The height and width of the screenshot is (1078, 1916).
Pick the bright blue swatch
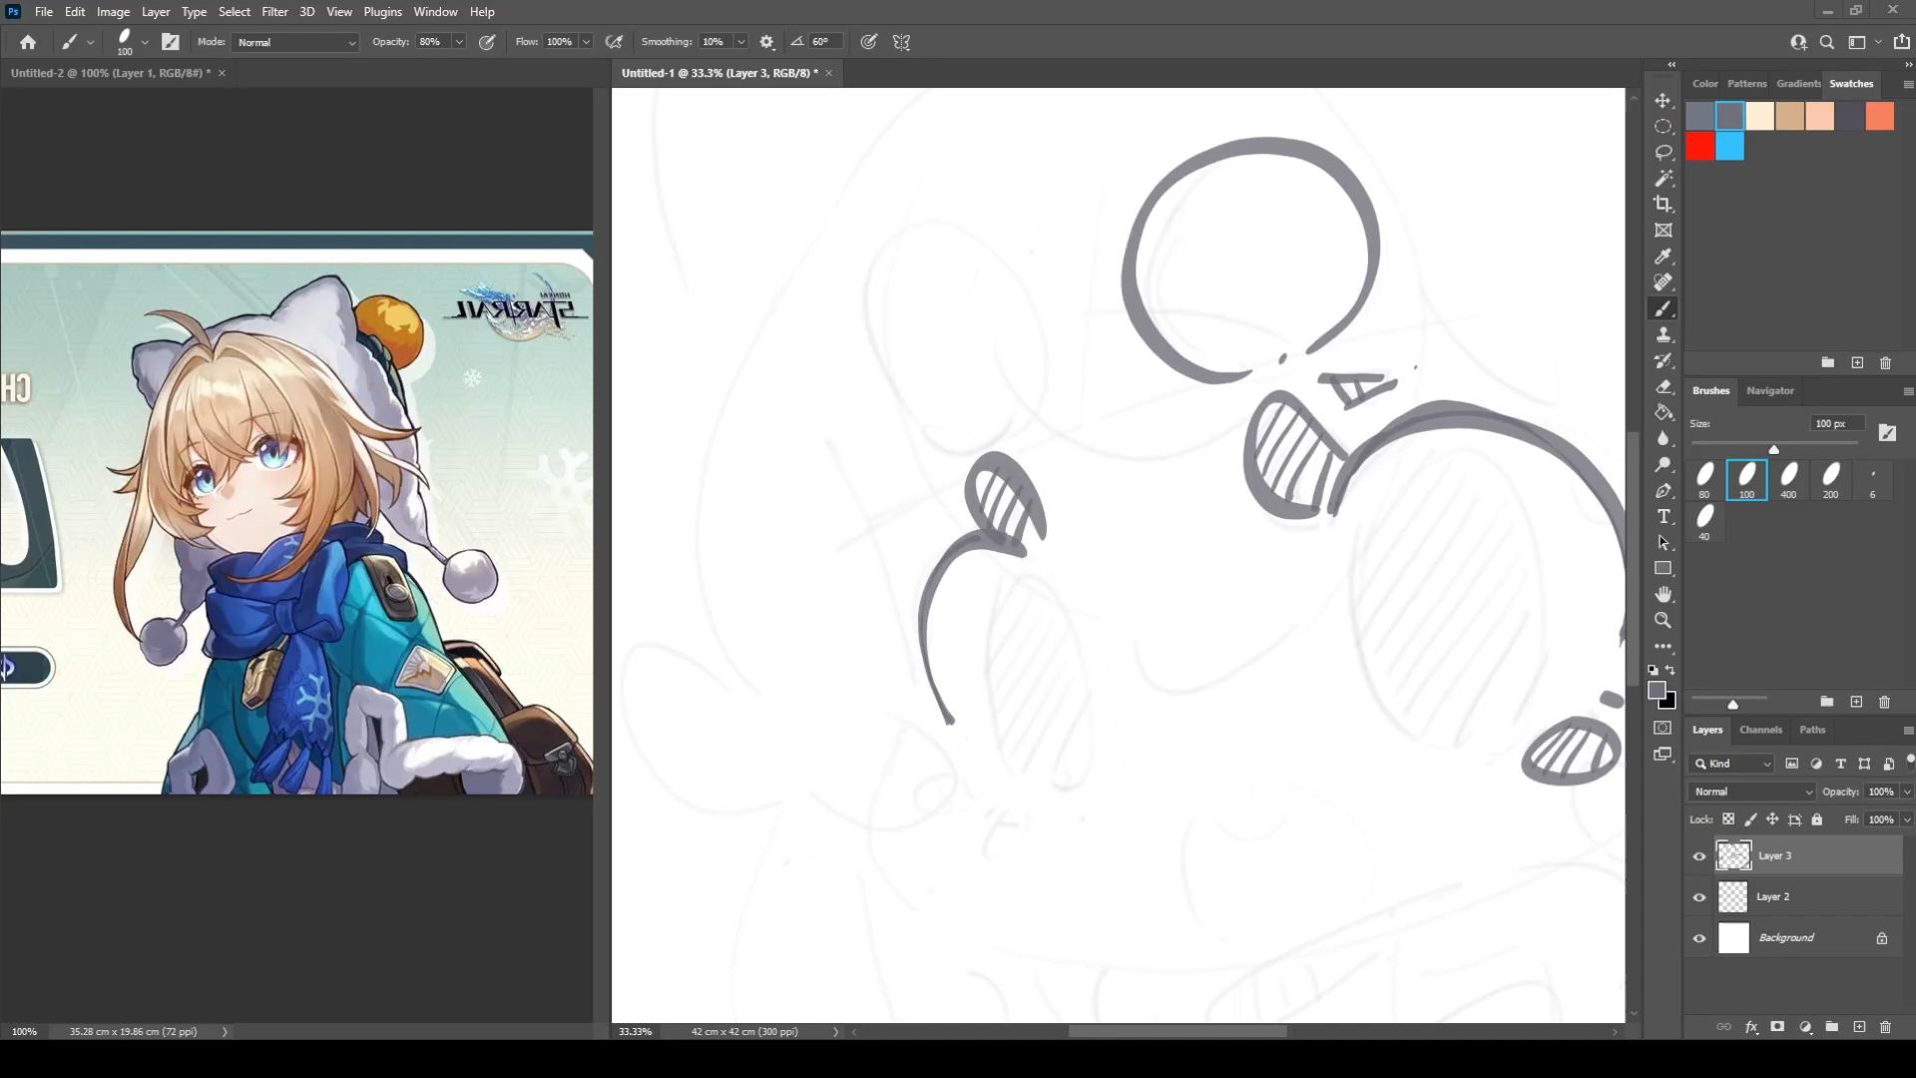click(x=1730, y=147)
